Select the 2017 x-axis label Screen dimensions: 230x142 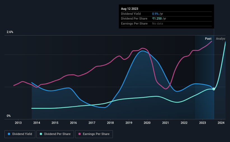coord(92,123)
